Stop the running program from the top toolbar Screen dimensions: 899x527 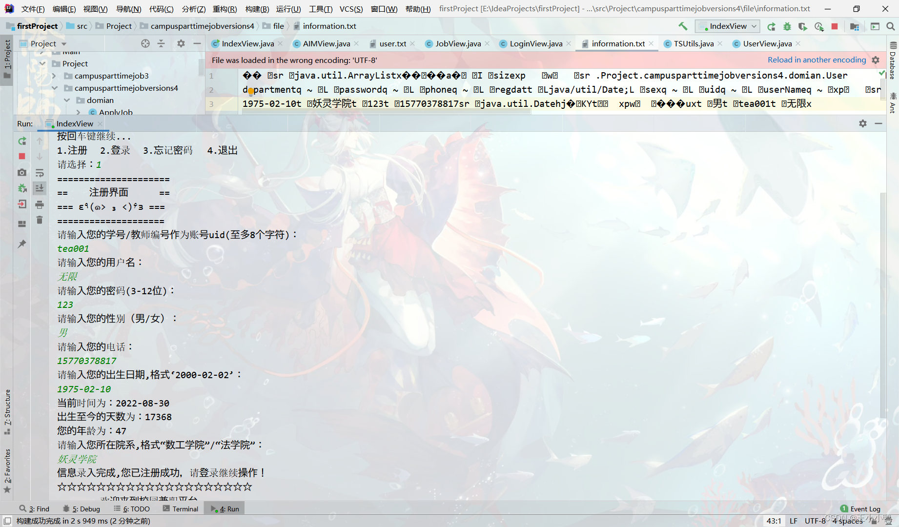(x=835, y=26)
